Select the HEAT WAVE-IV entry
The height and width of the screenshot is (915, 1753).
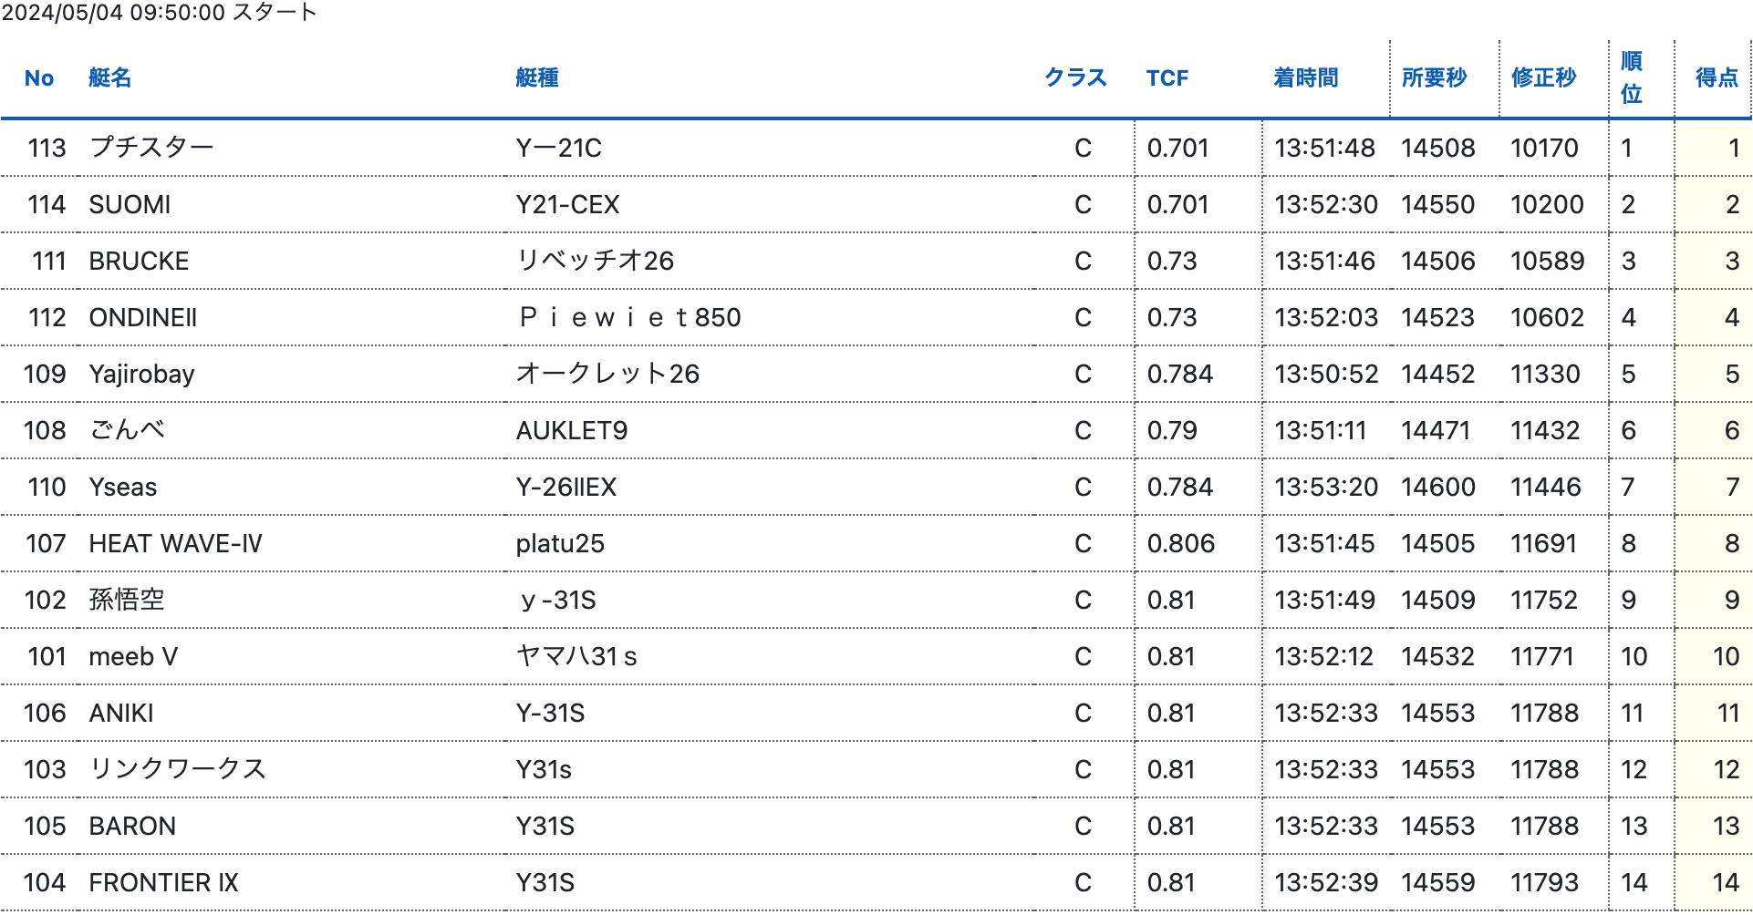(175, 543)
